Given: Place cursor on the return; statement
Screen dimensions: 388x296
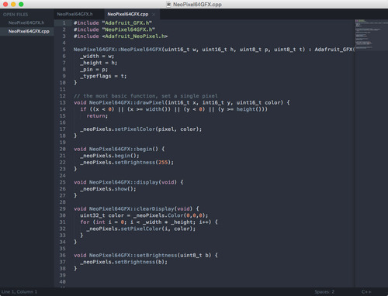Looking at the screenshot, I should pos(97,116).
